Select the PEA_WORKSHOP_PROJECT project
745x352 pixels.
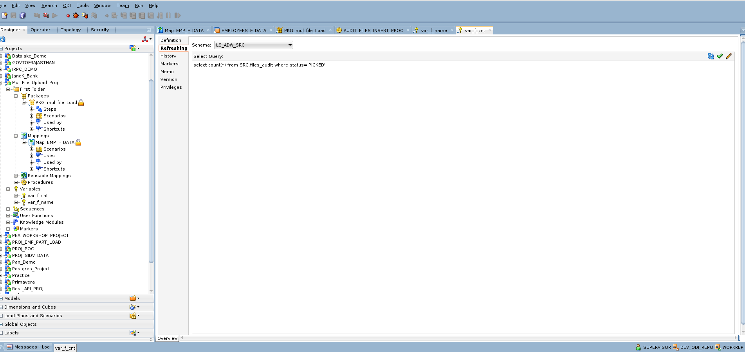coord(40,235)
